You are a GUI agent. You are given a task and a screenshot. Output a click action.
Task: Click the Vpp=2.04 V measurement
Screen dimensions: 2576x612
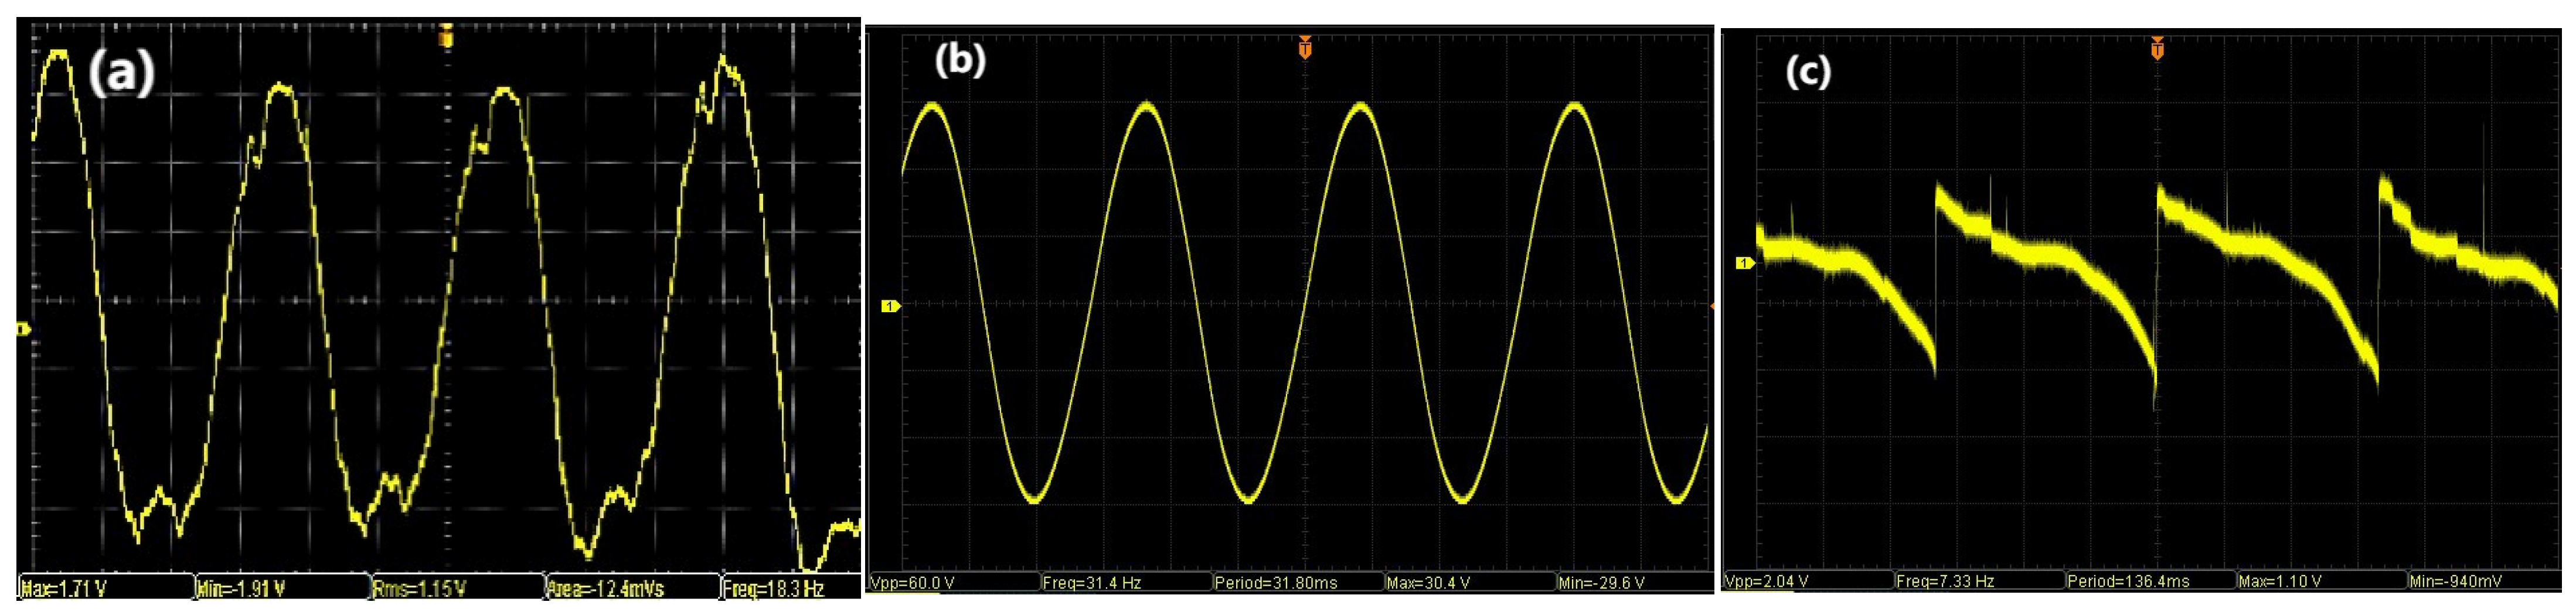(x=1808, y=580)
